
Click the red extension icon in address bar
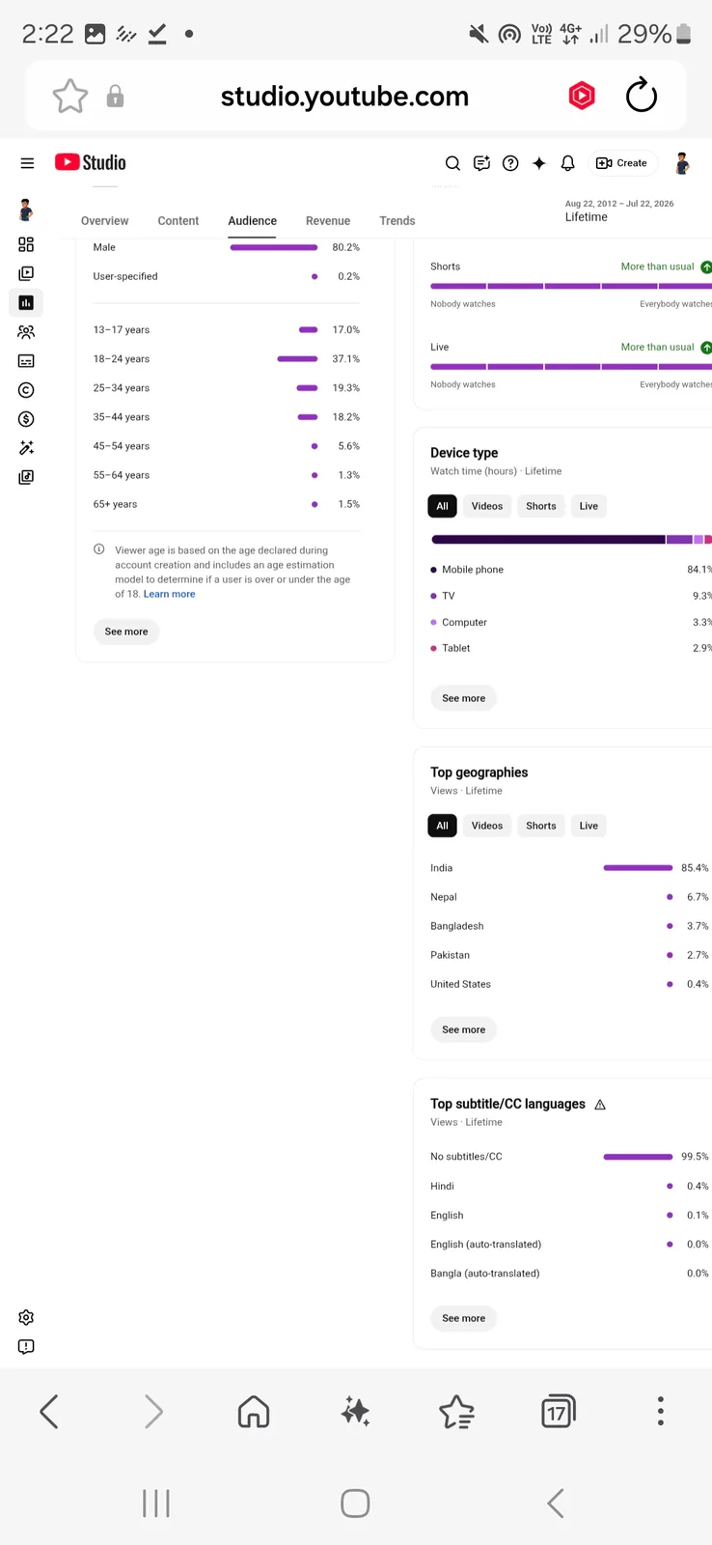582,96
